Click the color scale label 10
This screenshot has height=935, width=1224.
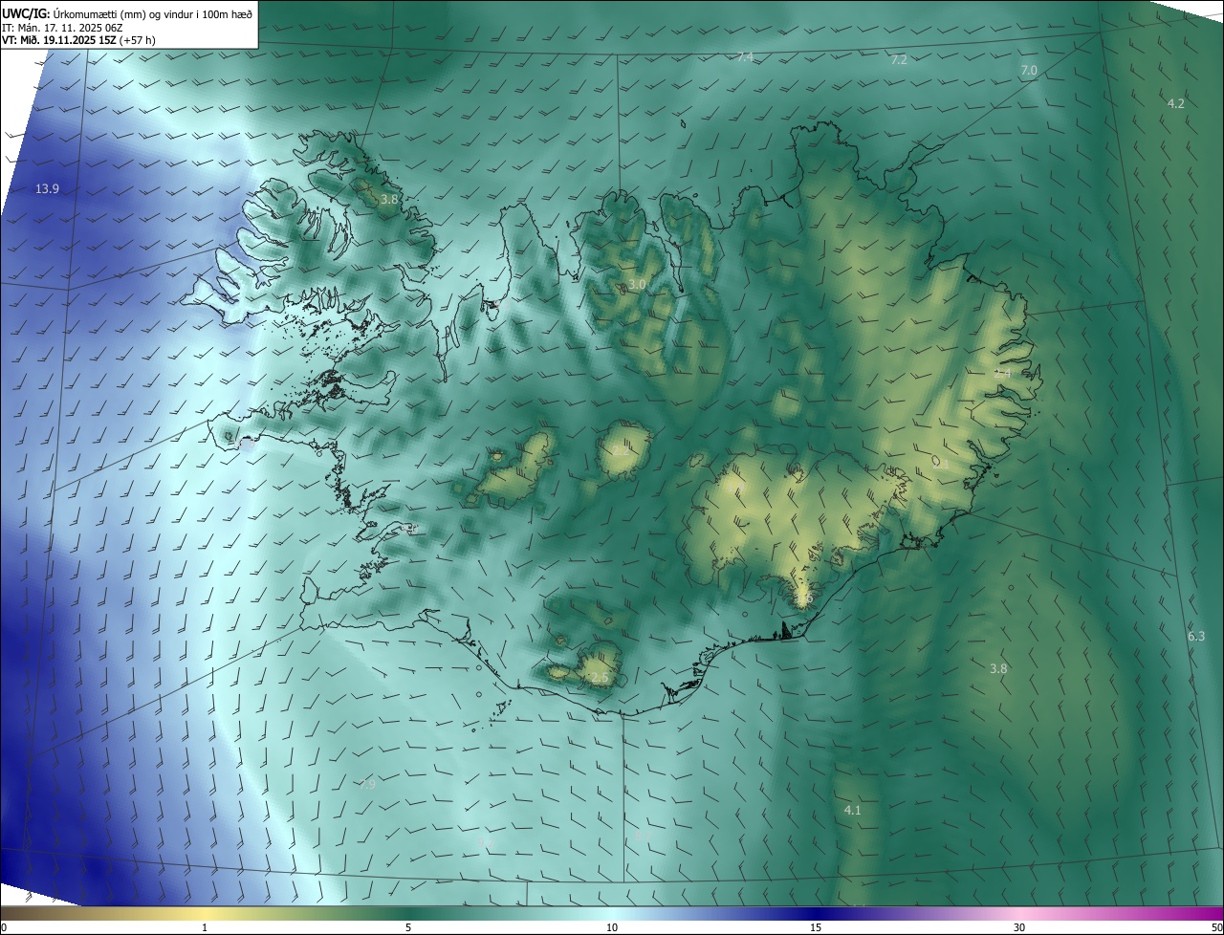(612, 927)
